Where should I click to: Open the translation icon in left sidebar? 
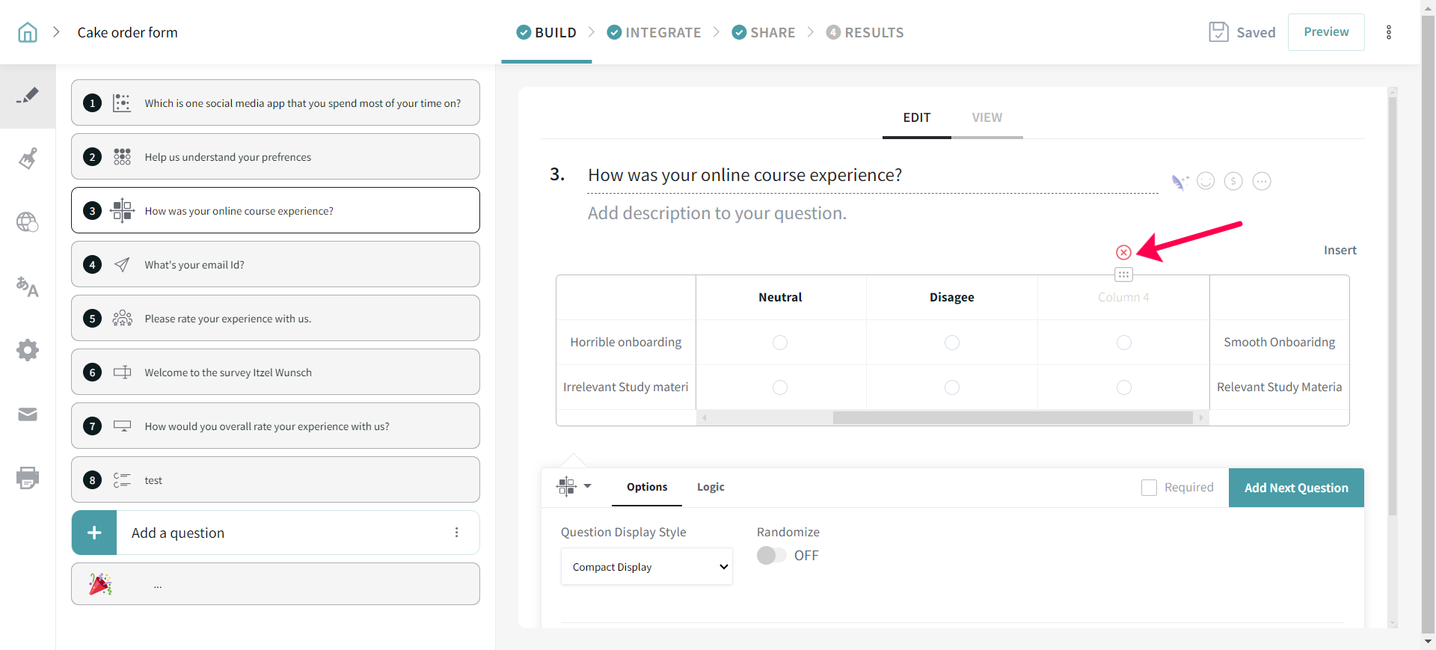[28, 286]
